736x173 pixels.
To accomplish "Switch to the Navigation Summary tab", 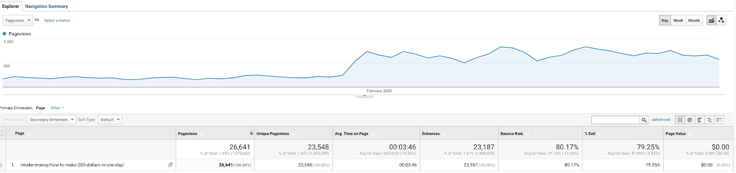I will (46, 6).
